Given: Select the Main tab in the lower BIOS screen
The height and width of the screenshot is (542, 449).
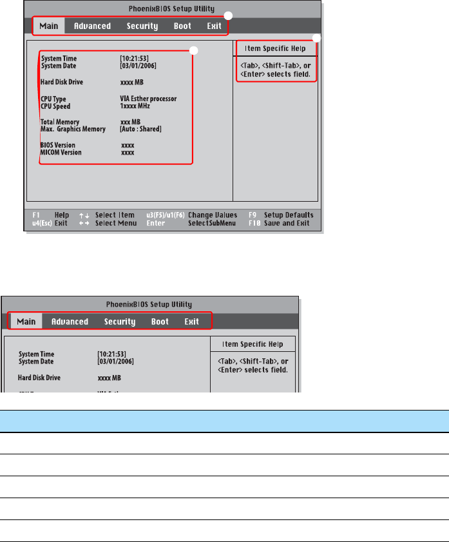Looking at the screenshot, I should click(26, 322).
